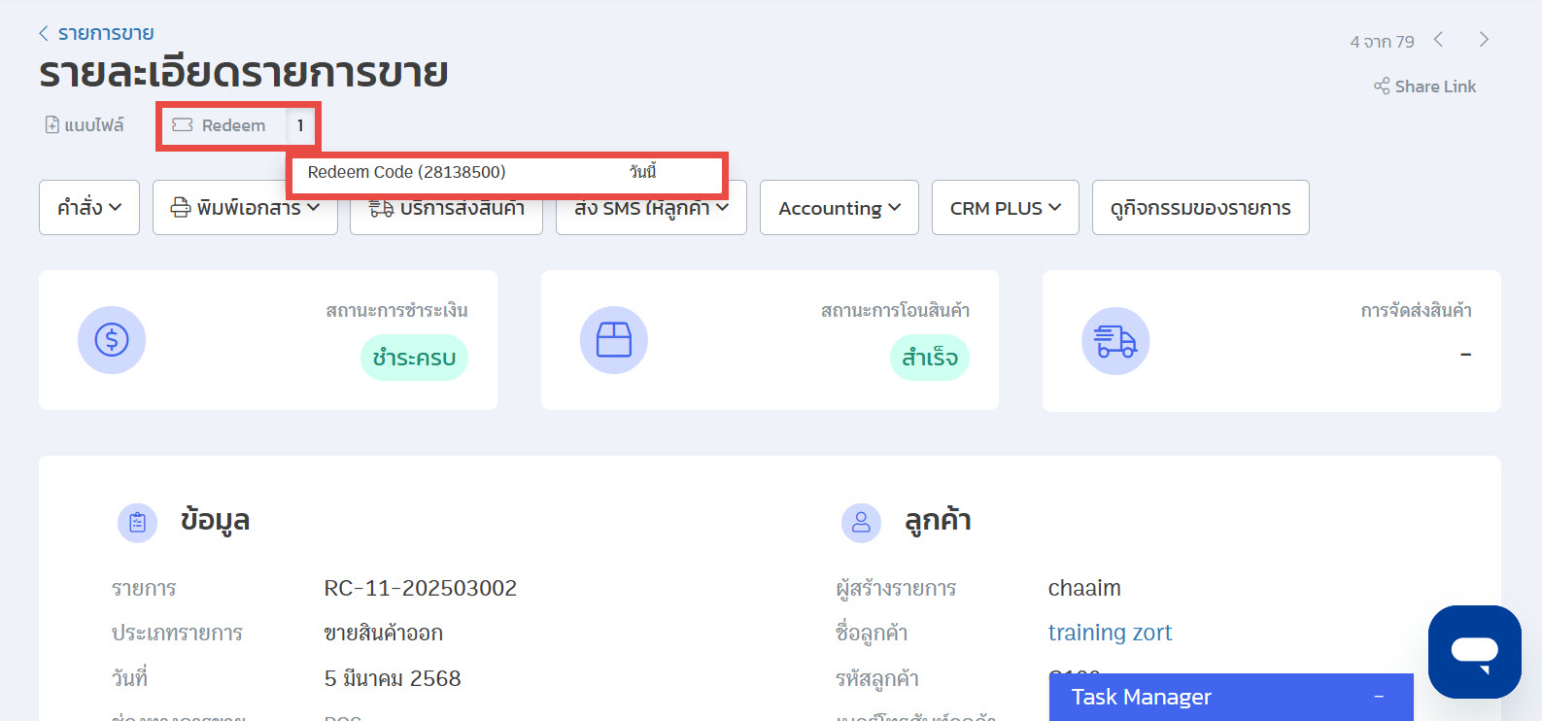The image size is (1542, 721).
Task: Click Share Link
Action: click(x=1424, y=86)
